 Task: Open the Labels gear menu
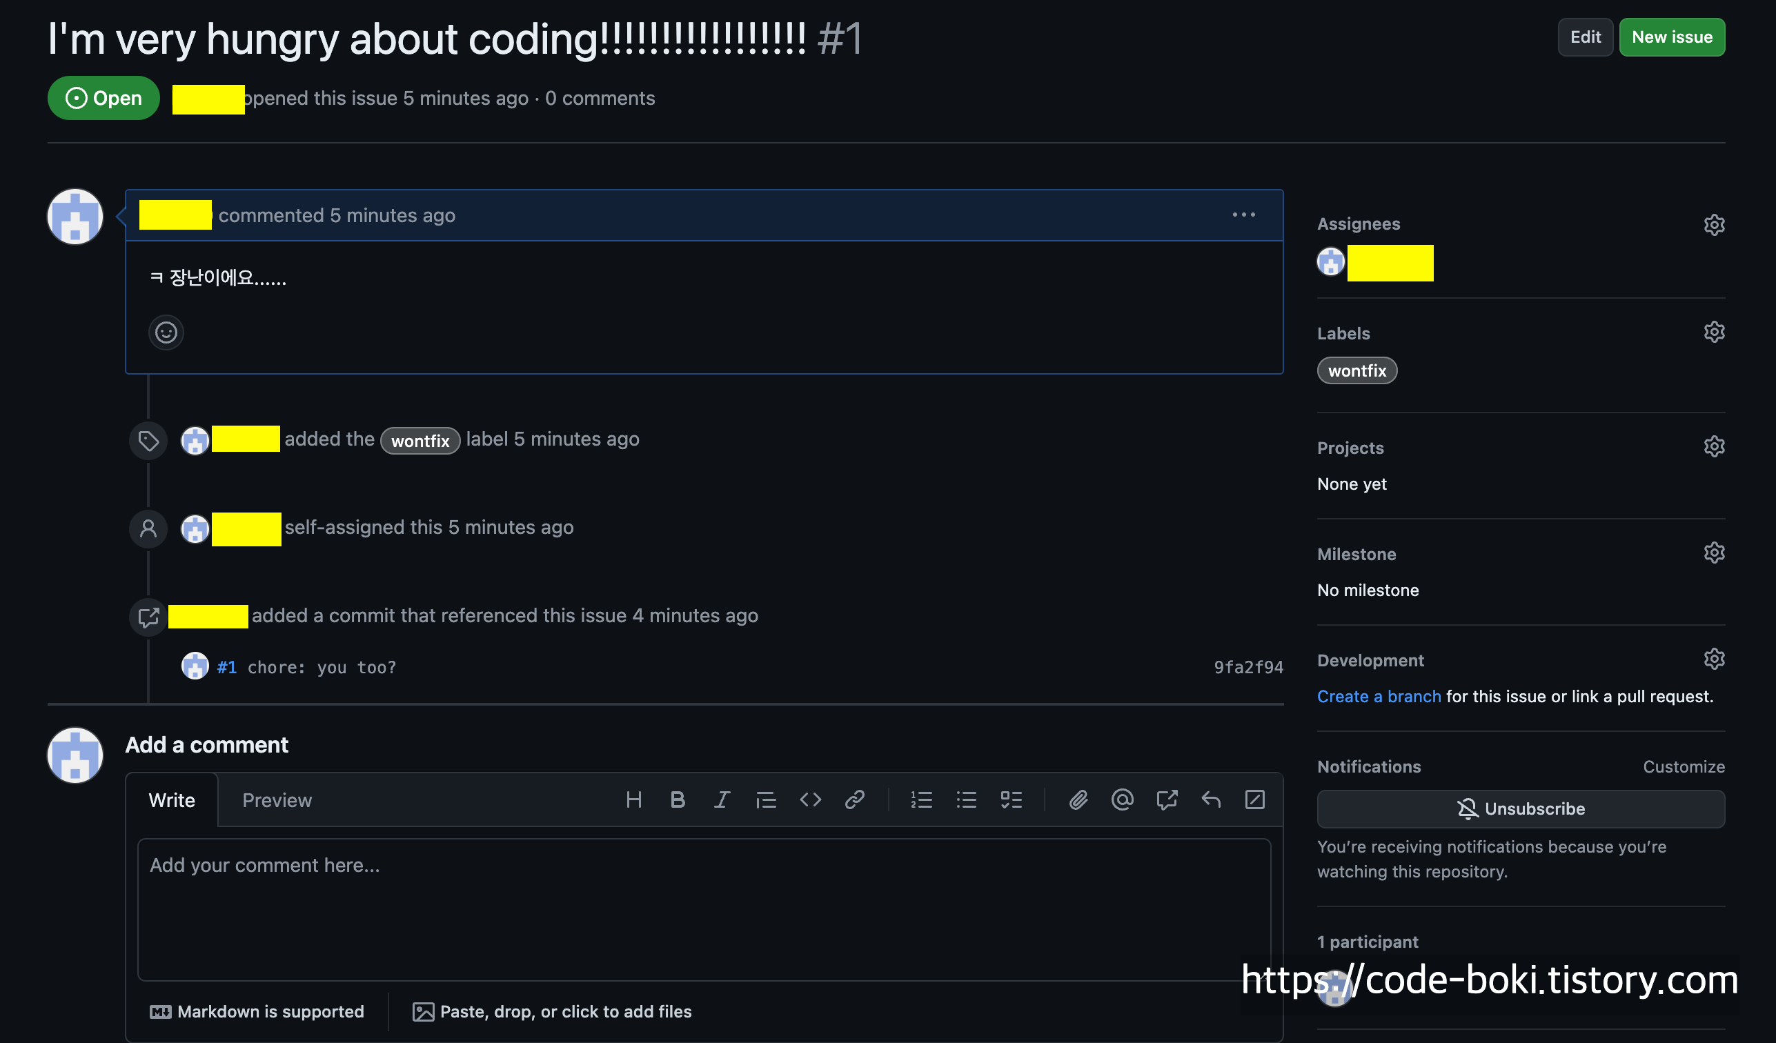1714,332
